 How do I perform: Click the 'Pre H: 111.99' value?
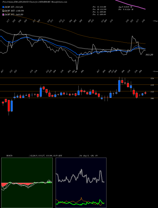click(99, 9)
